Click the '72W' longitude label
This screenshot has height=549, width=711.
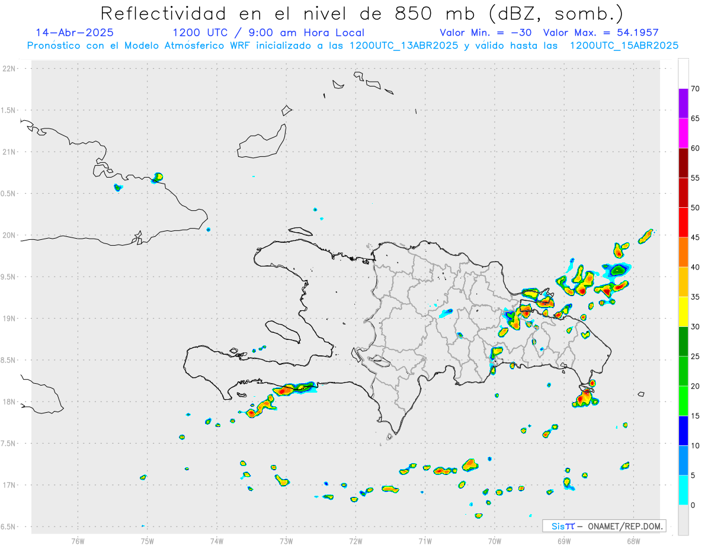coord(355,540)
